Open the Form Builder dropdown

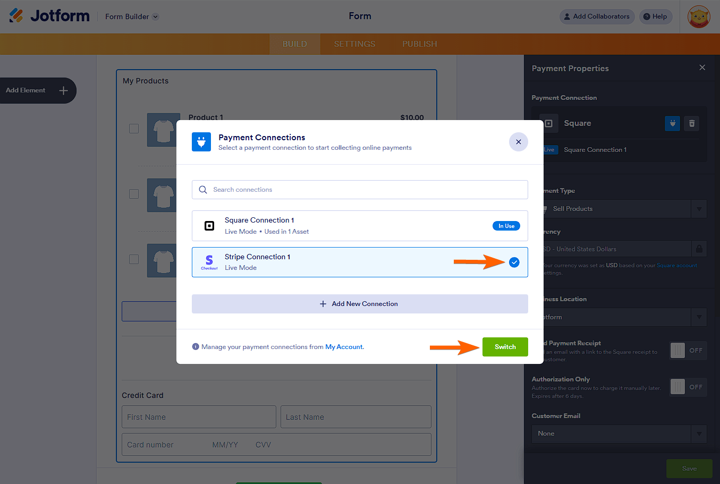[132, 16]
